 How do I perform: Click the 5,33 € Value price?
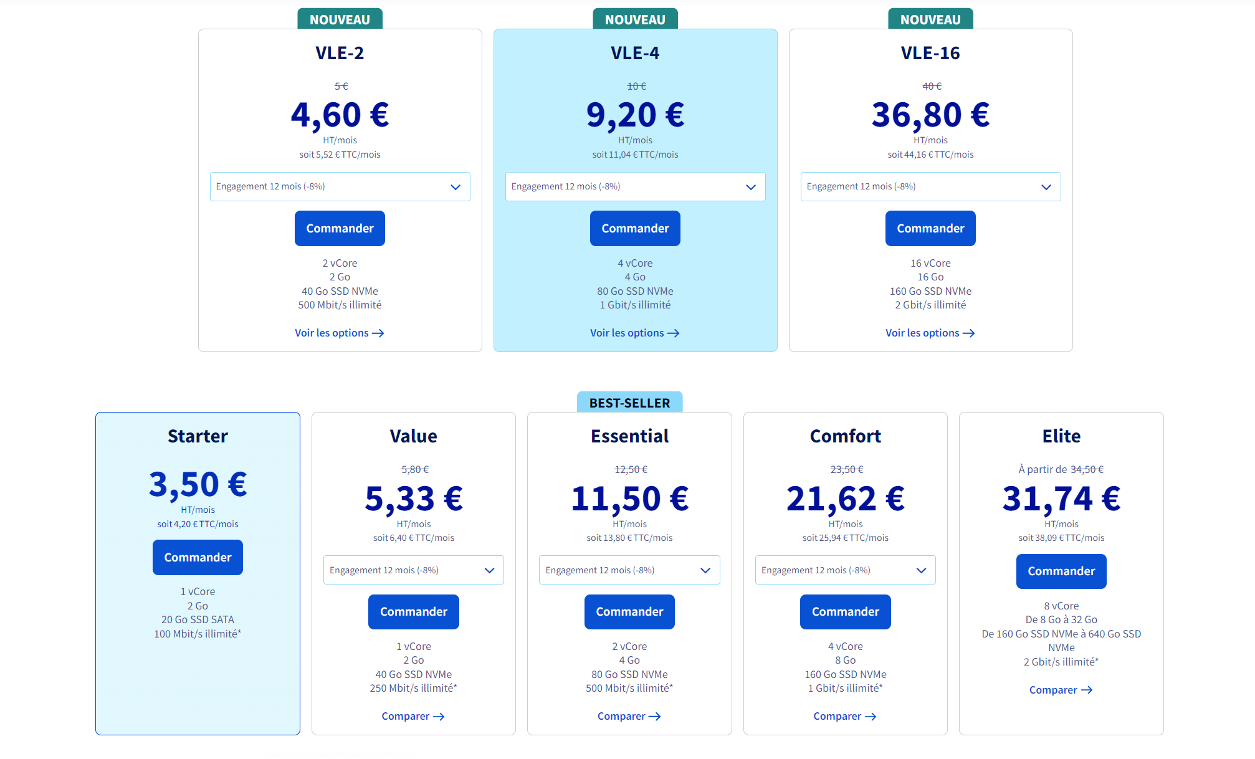click(x=413, y=499)
